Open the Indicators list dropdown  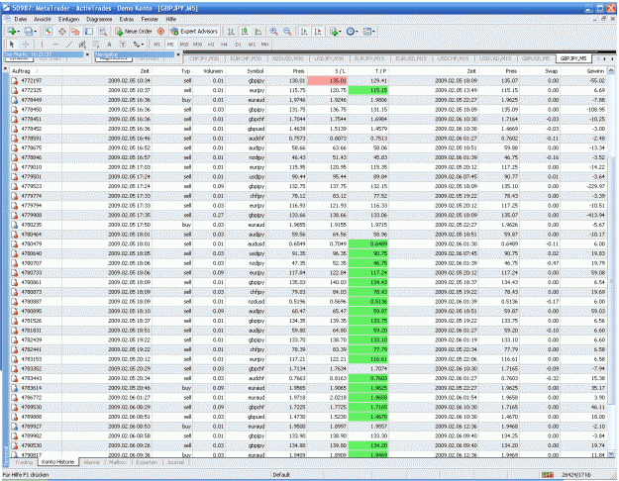point(335,31)
